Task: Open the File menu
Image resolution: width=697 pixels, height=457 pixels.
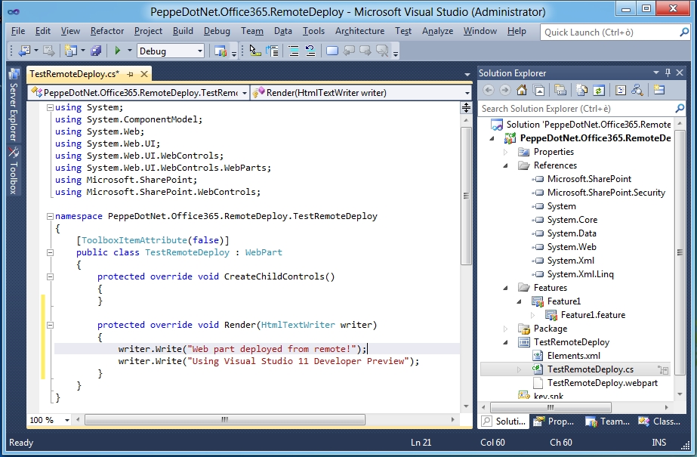Action: tap(18, 31)
